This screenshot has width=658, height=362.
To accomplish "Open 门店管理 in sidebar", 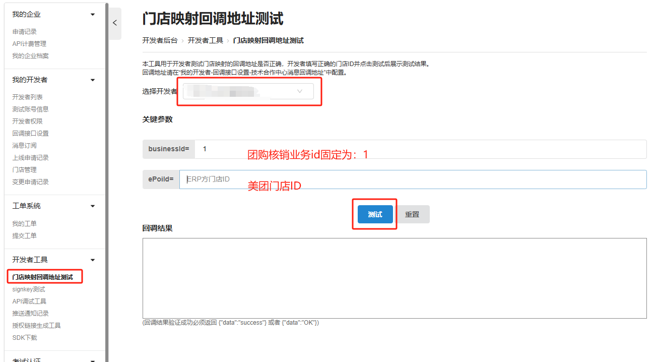I will coord(24,170).
